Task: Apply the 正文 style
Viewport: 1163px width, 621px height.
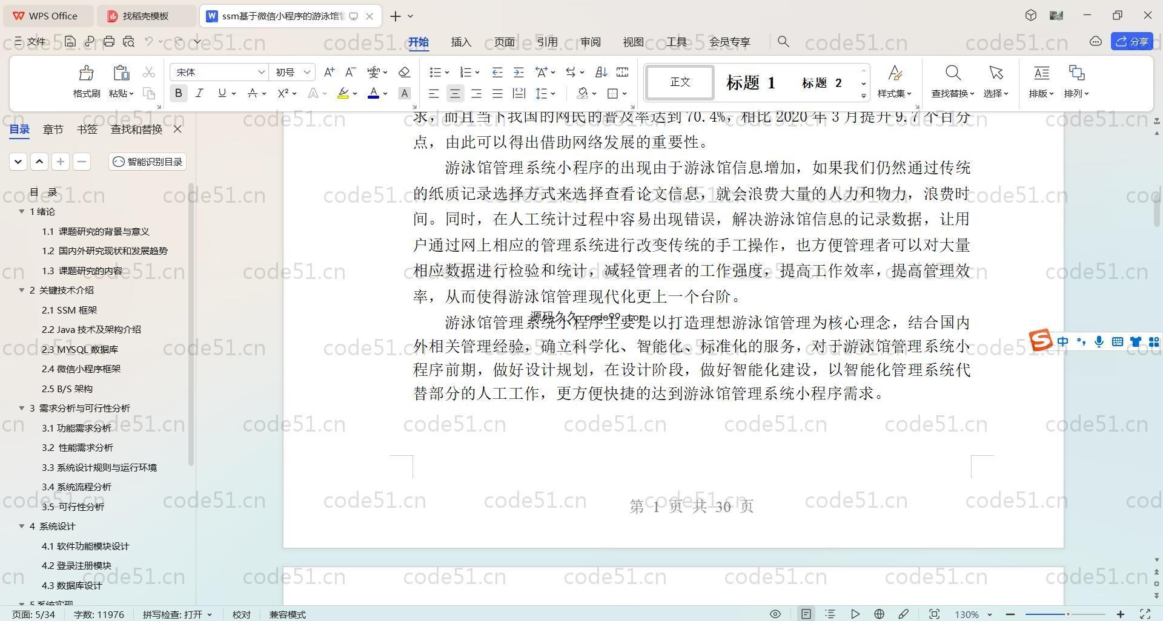Action: (x=680, y=82)
